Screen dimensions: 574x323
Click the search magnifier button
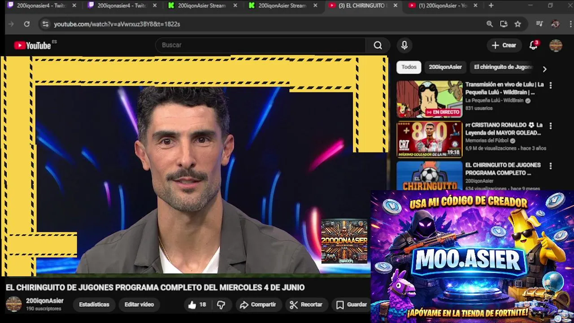pos(378,45)
